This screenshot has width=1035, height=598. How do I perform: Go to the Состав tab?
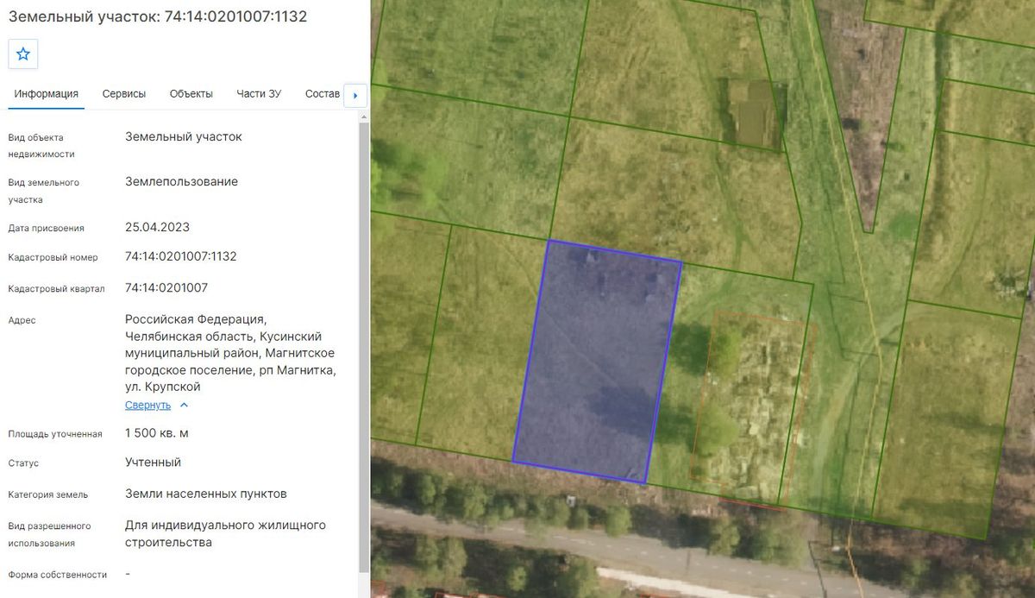tap(323, 94)
